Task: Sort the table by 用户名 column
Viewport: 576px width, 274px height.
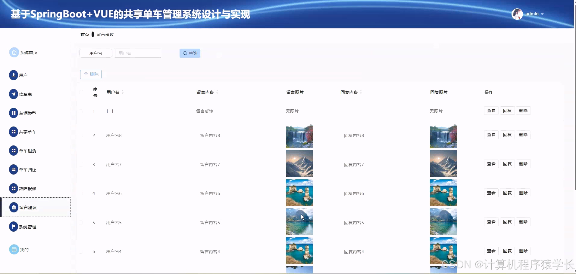Action: [x=123, y=92]
